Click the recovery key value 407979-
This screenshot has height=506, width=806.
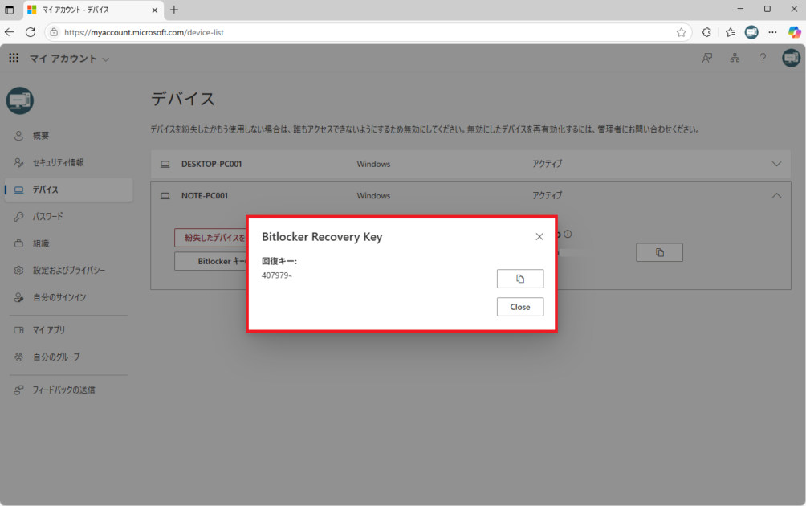276,275
